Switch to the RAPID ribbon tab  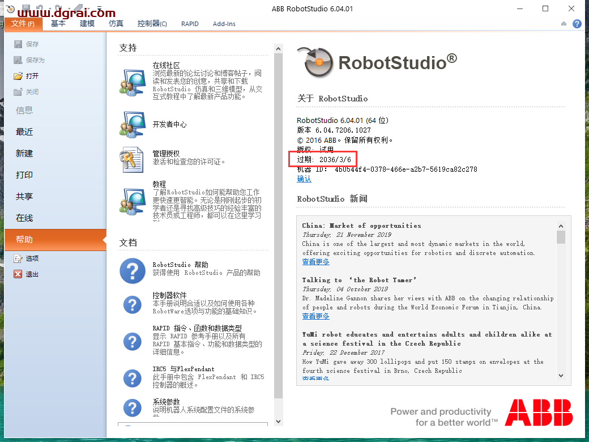click(190, 24)
